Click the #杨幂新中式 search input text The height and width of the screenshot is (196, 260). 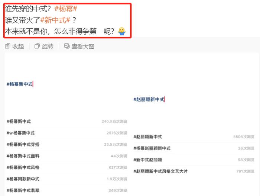pyautogui.click(x=20, y=84)
